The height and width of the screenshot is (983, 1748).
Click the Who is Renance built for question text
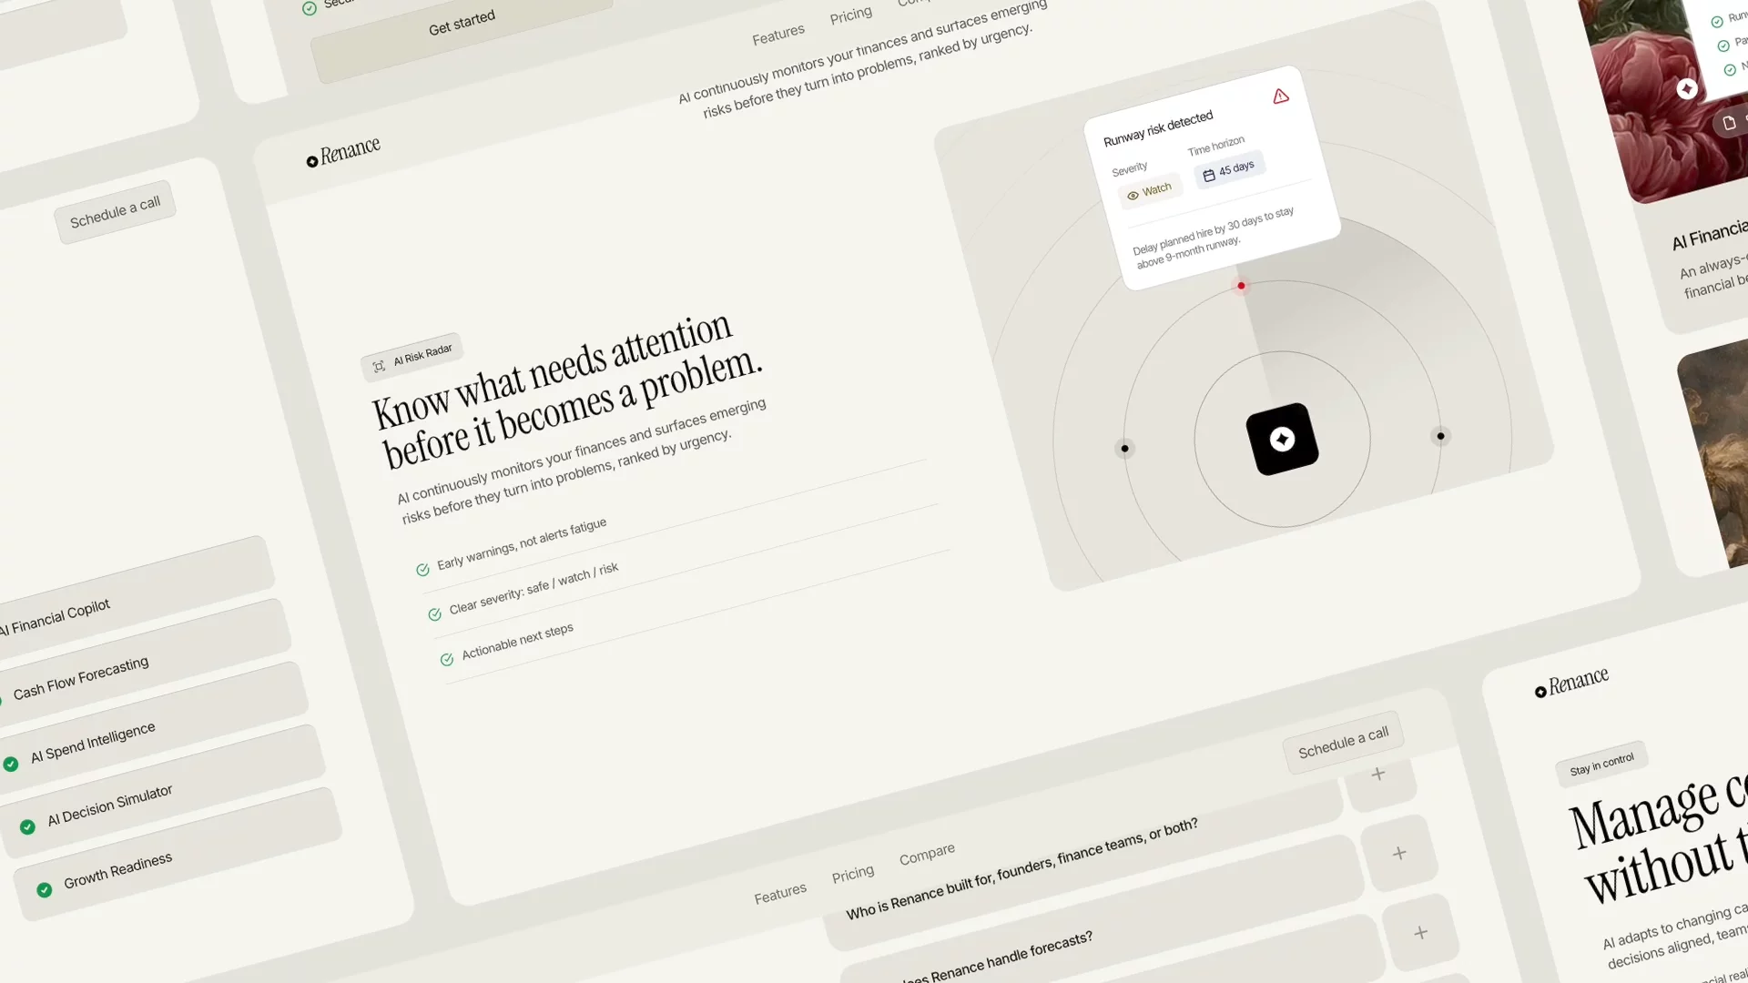click(1021, 868)
